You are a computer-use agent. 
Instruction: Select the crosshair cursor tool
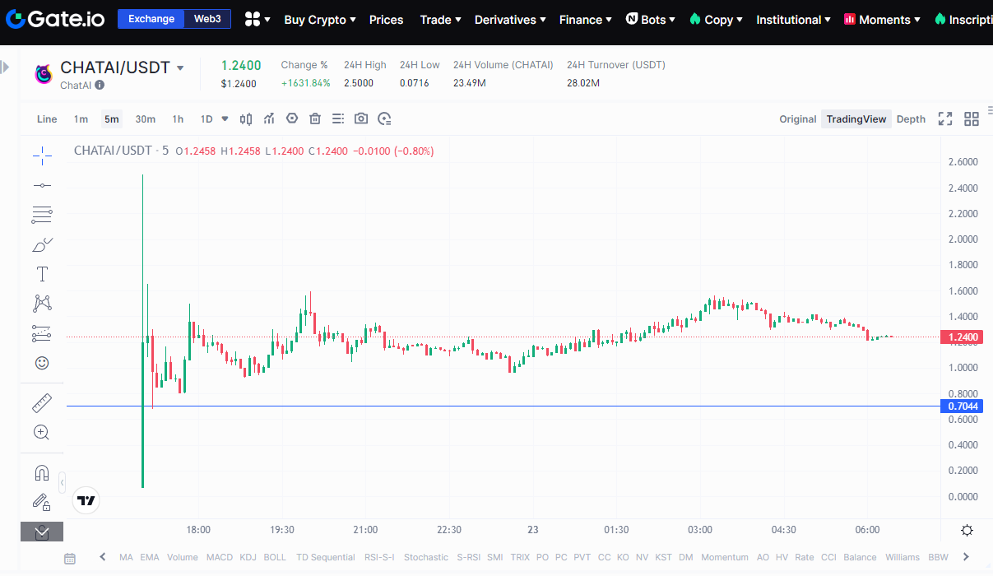tap(42, 155)
